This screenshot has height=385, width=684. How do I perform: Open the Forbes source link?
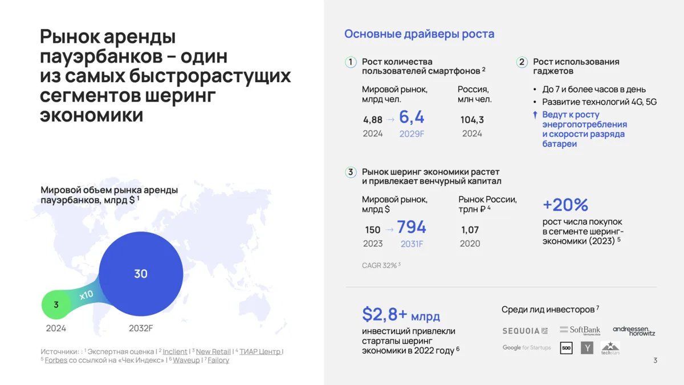pos(56,360)
